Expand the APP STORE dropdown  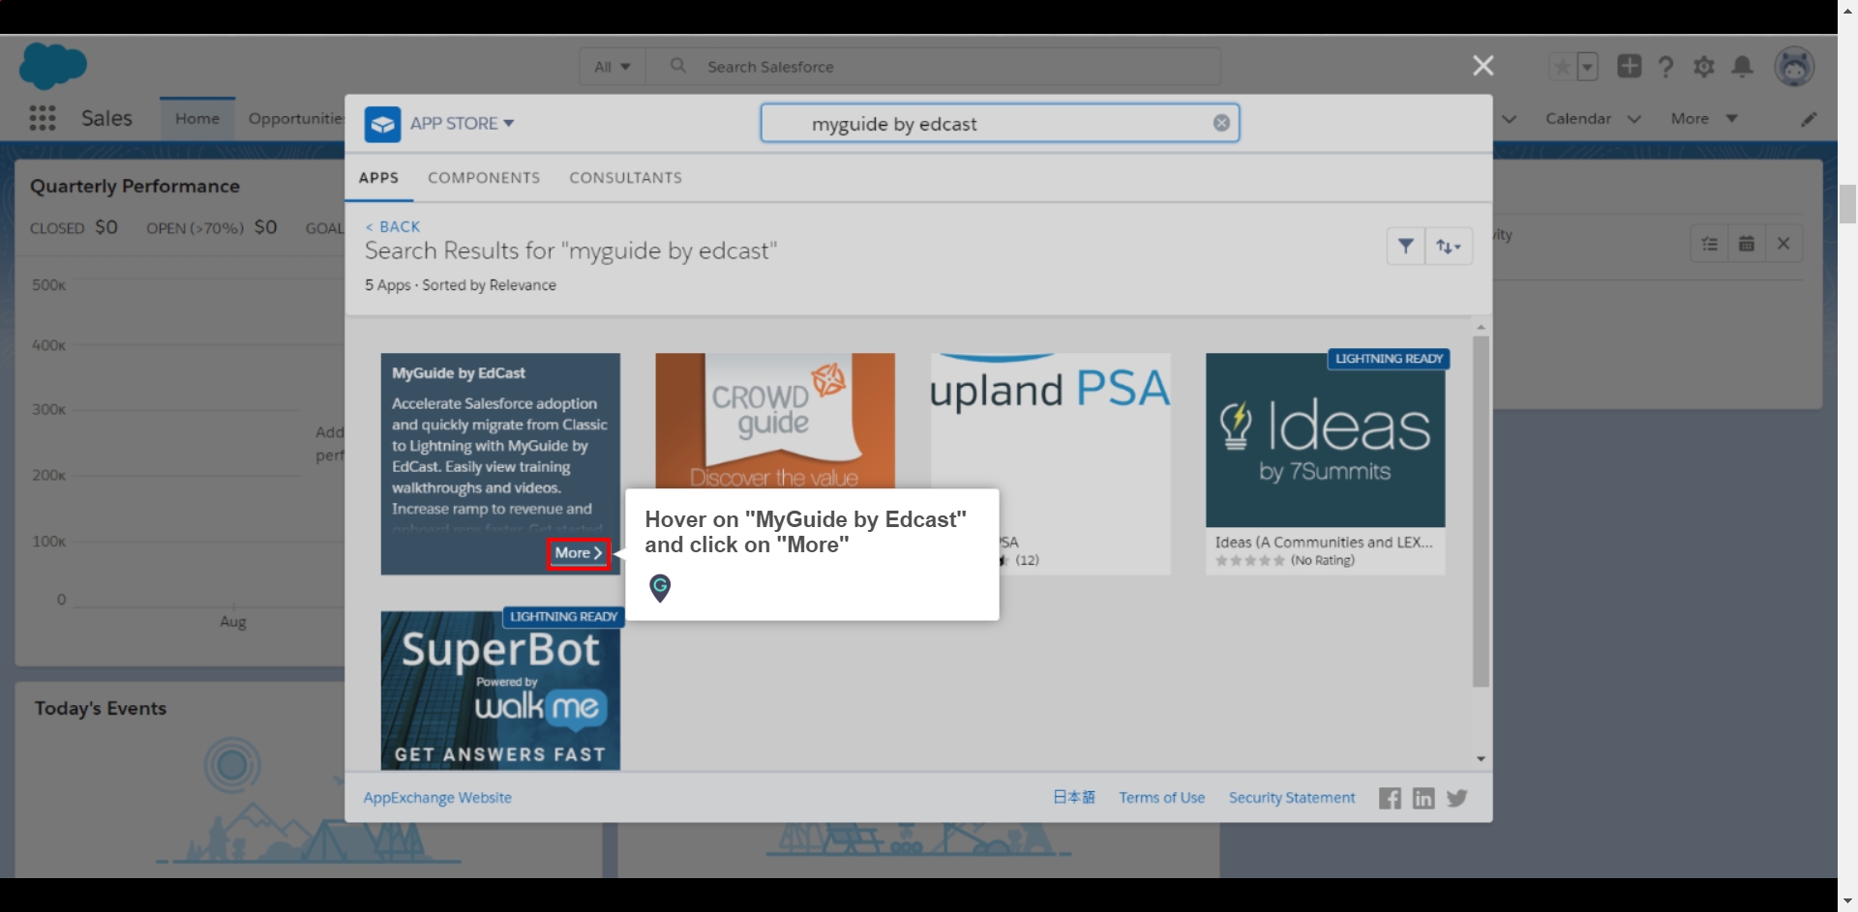tap(463, 124)
